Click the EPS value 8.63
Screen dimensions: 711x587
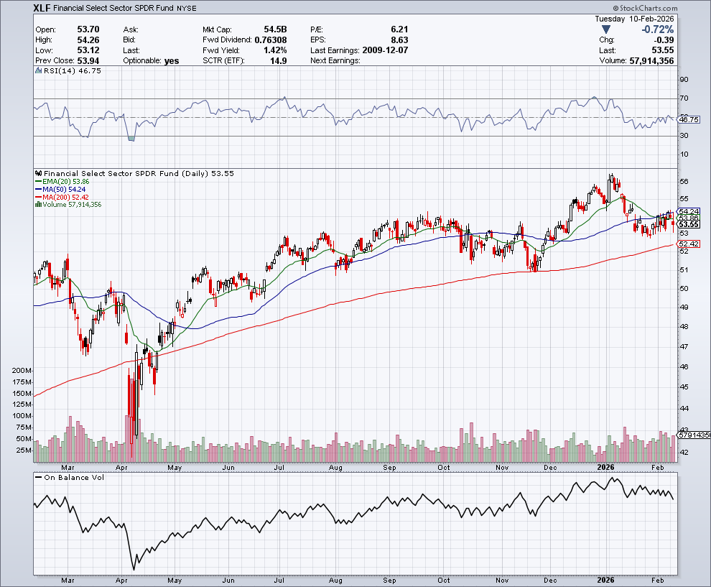pyautogui.click(x=399, y=40)
